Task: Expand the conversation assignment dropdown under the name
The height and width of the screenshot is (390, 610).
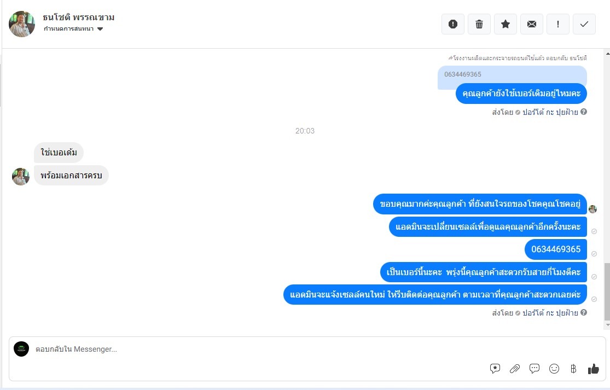Action: [73, 29]
